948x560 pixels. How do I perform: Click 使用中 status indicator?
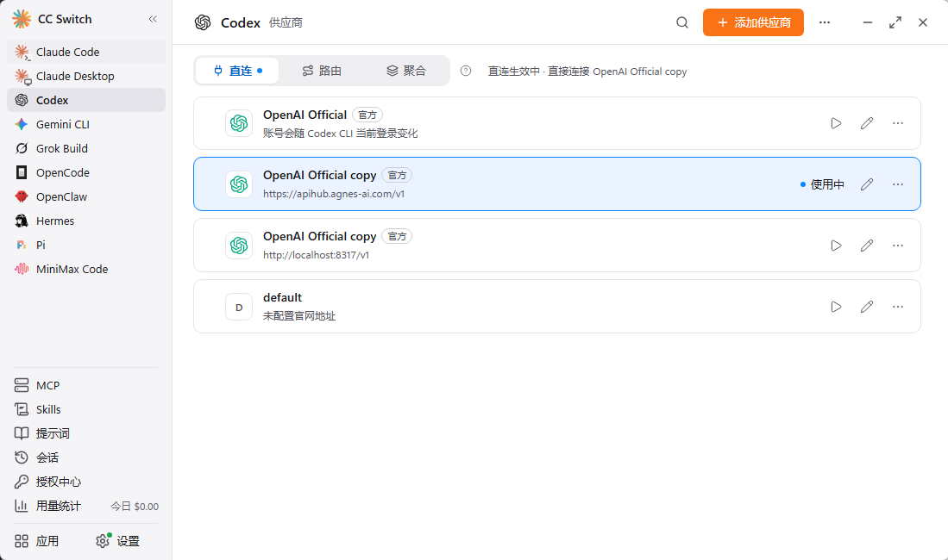click(822, 184)
